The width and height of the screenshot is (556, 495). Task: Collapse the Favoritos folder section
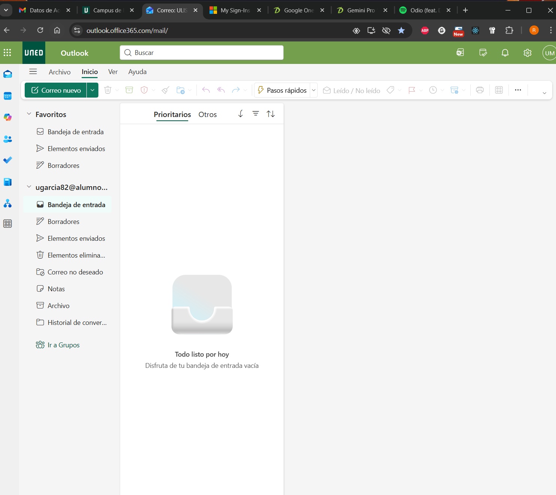point(29,114)
